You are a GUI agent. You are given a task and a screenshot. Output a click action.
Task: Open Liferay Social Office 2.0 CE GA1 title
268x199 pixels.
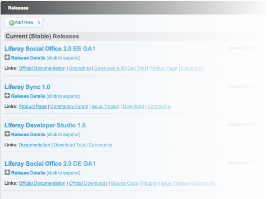pyautogui.click(x=50, y=164)
